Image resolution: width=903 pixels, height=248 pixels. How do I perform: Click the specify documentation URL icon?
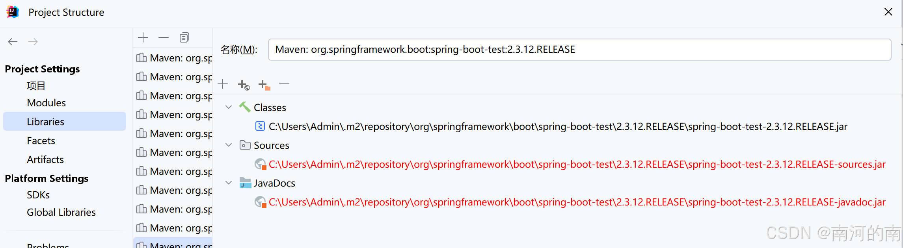click(x=244, y=85)
